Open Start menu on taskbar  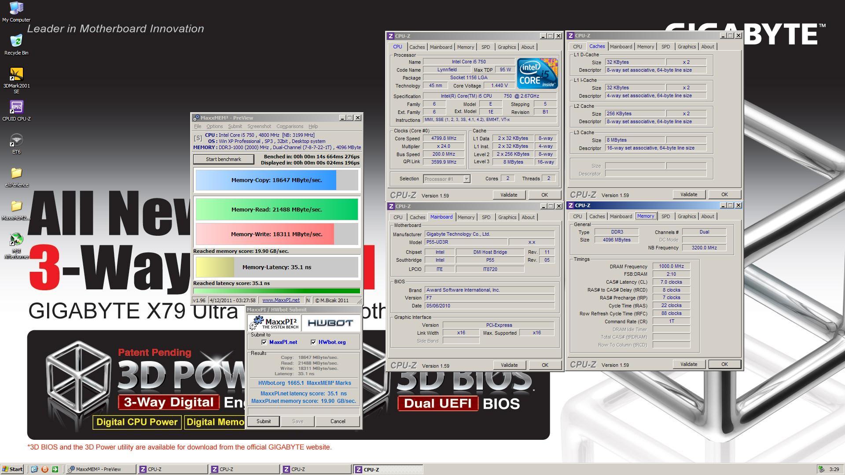coord(12,469)
